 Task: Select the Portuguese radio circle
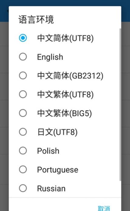pyautogui.click(x=23, y=169)
